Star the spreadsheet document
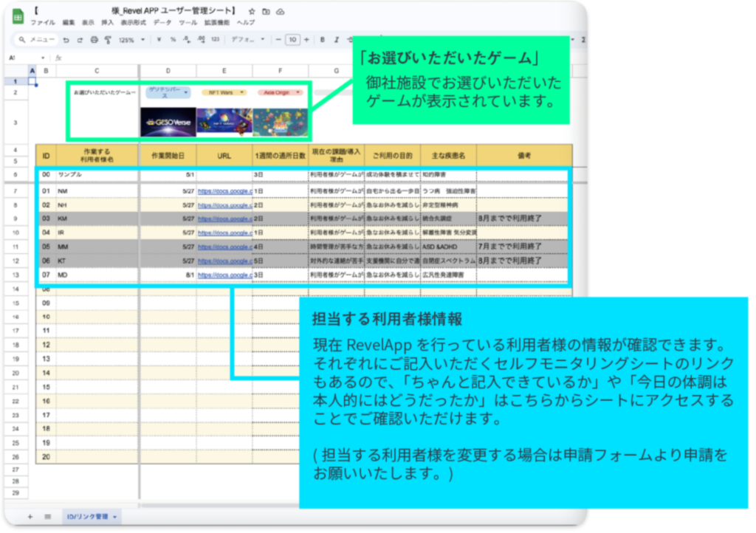The image size is (756, 533). click(252, 12)
